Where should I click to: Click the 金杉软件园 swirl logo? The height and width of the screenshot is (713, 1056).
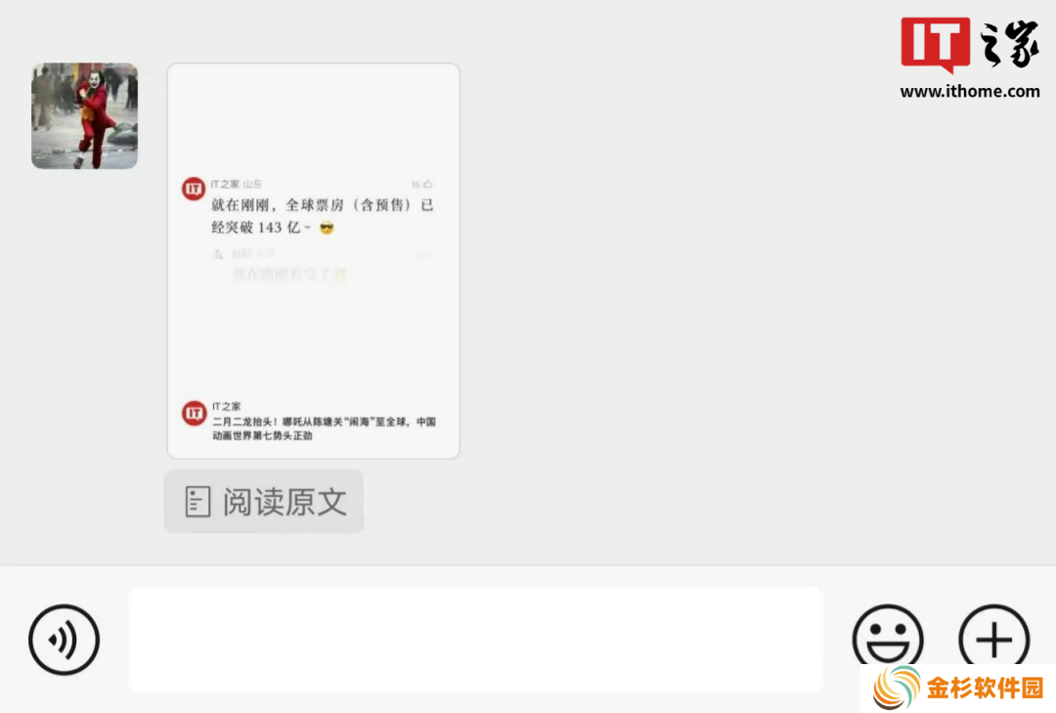point(897,689)
